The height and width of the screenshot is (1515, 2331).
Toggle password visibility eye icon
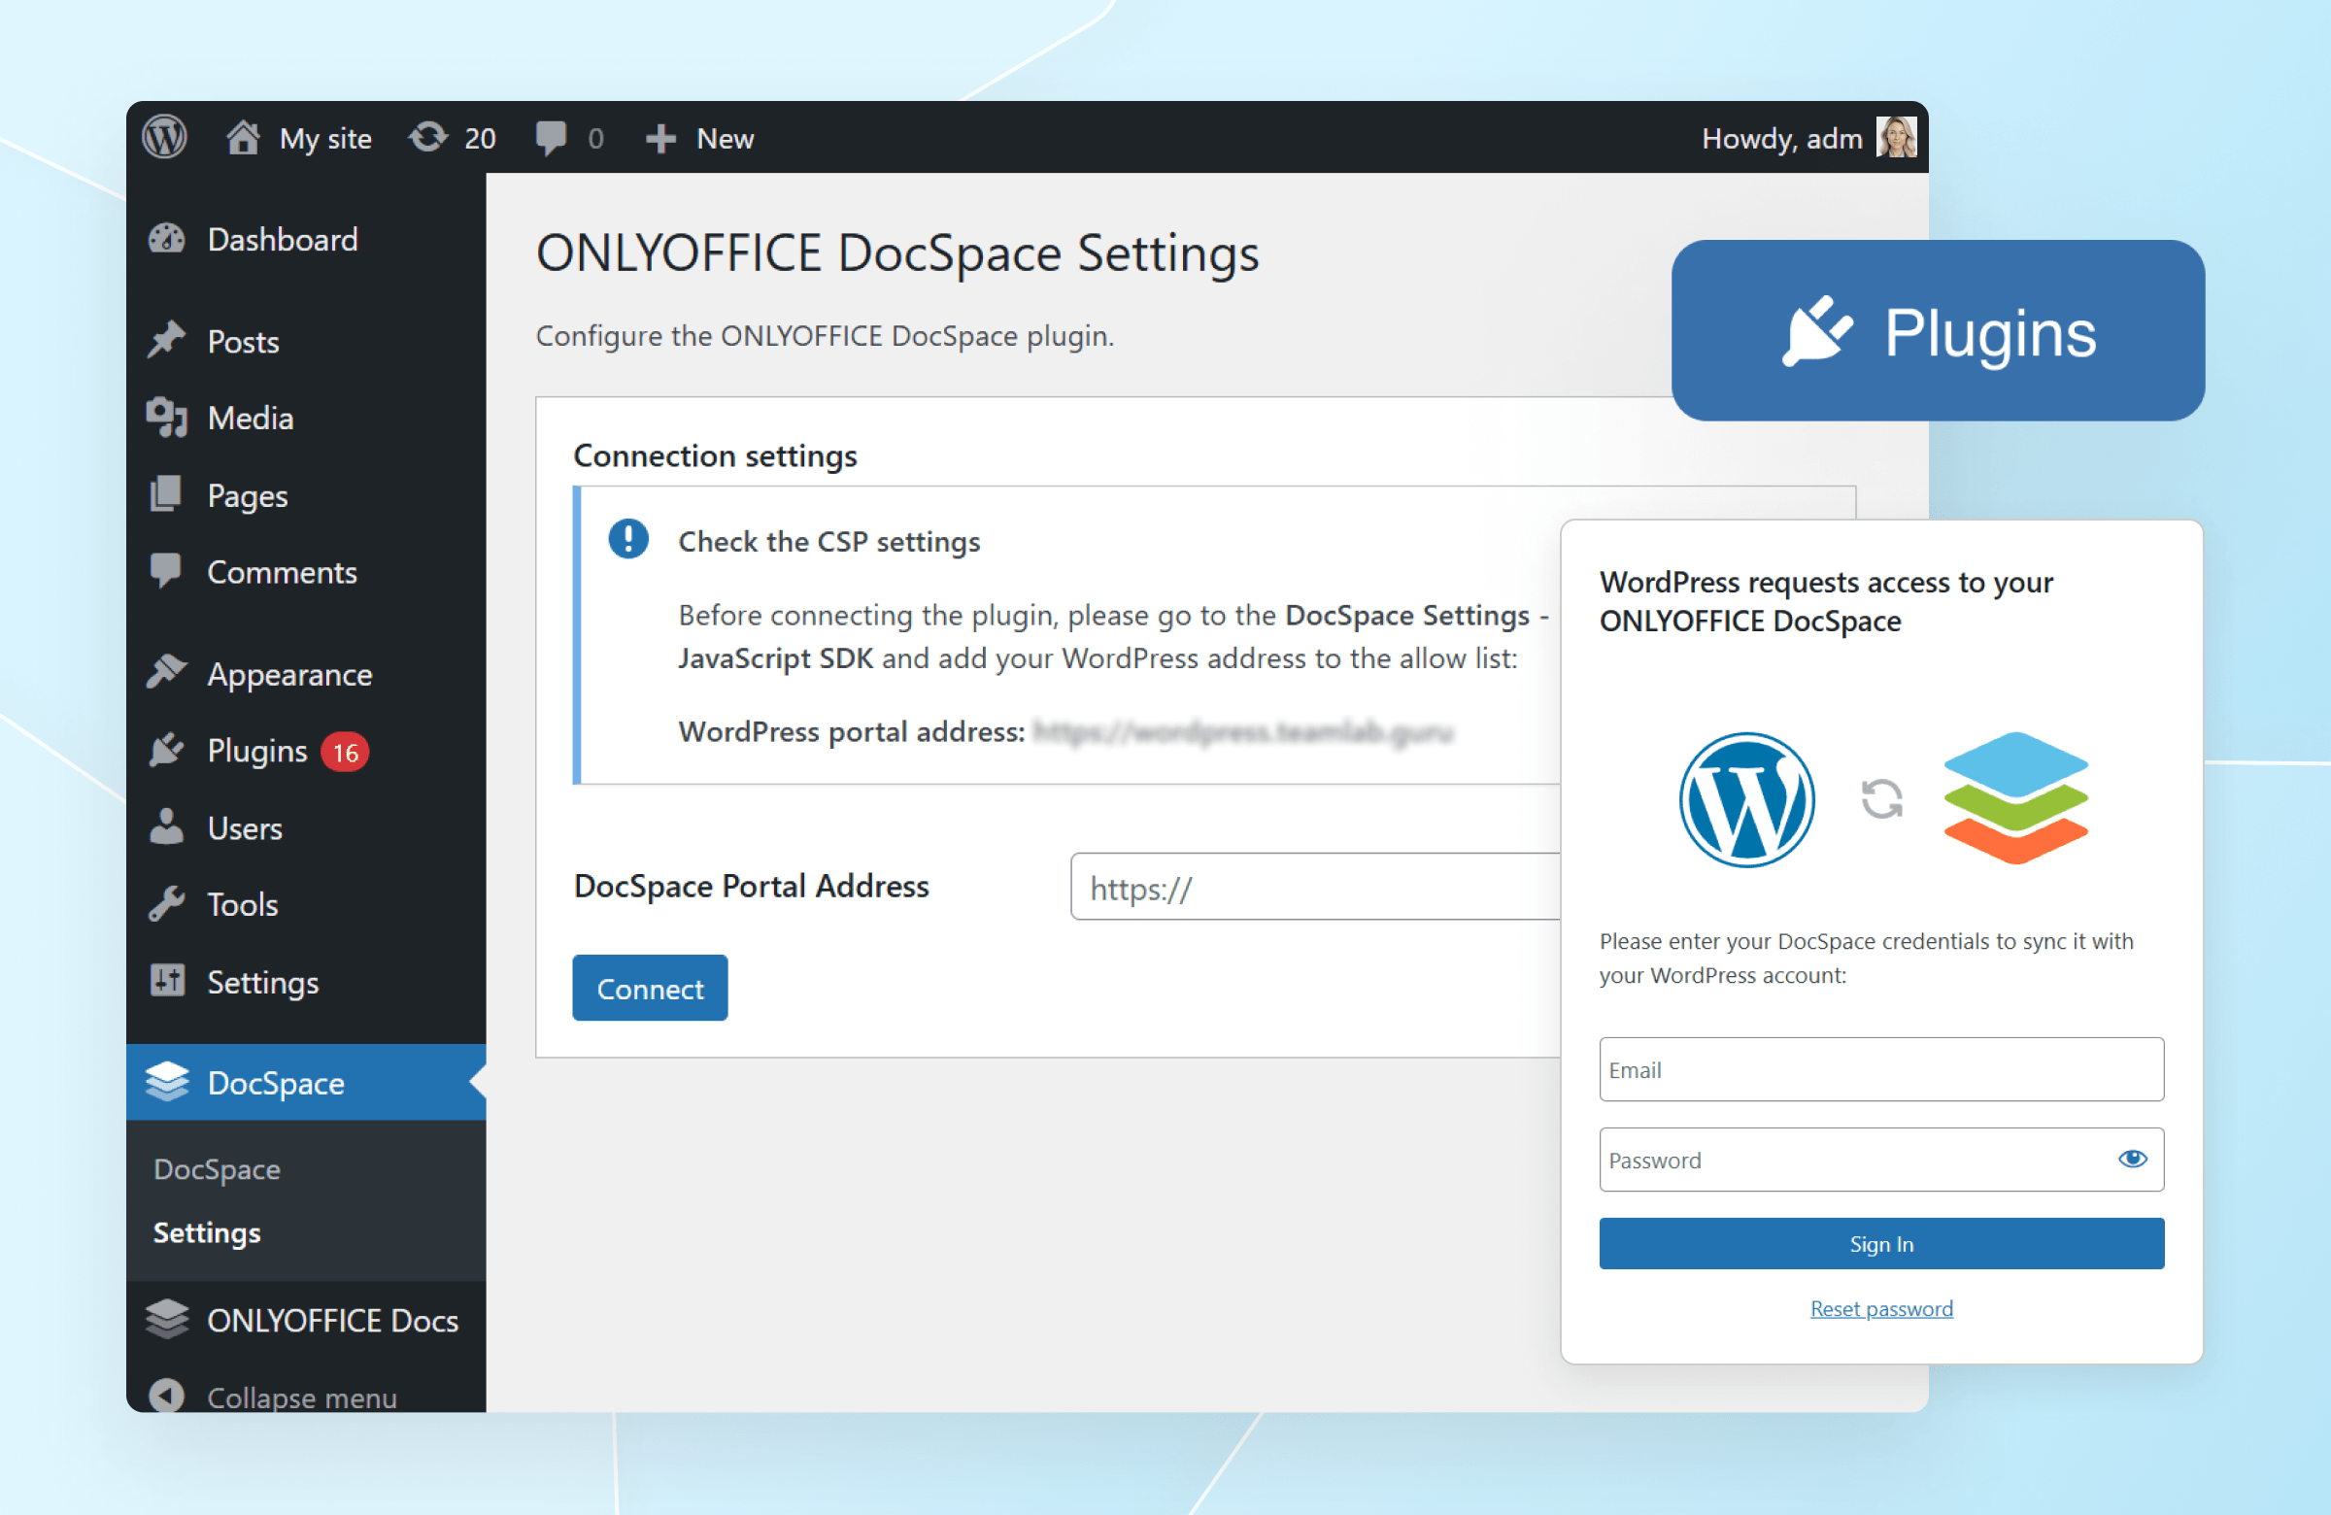tap(2132, 1160)
